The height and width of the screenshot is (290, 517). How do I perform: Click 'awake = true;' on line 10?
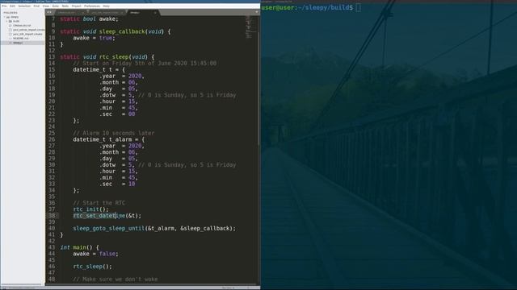pos(94,38)
